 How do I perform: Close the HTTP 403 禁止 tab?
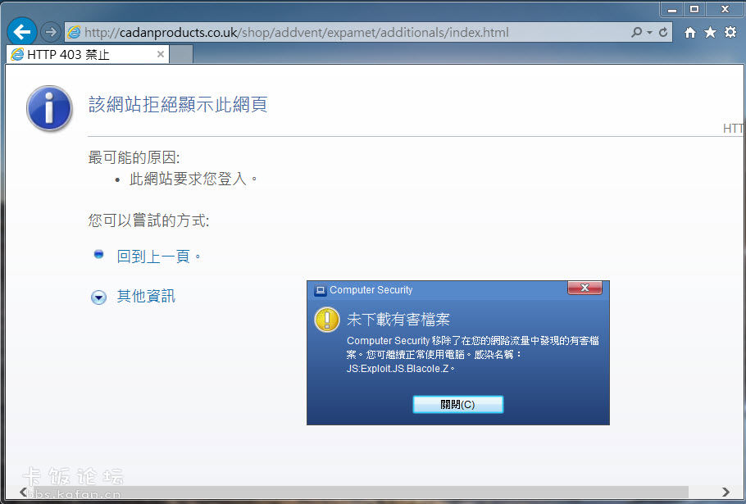tap(161, 54)
